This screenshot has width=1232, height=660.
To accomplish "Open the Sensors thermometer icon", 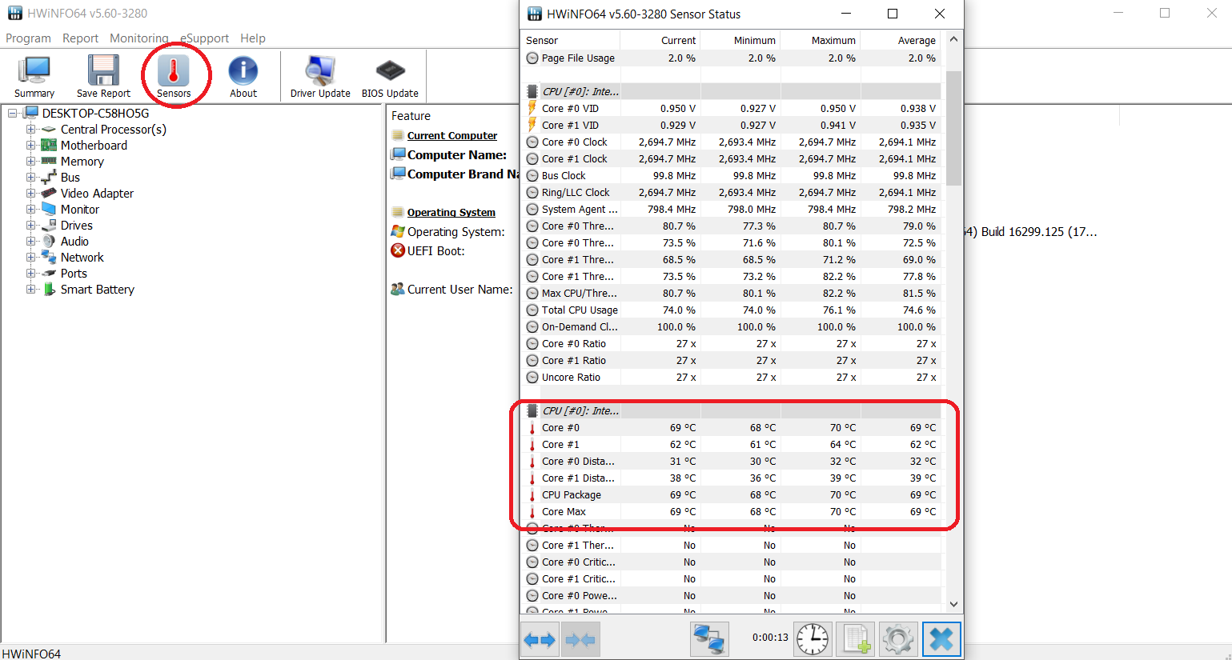I will 174,76.
